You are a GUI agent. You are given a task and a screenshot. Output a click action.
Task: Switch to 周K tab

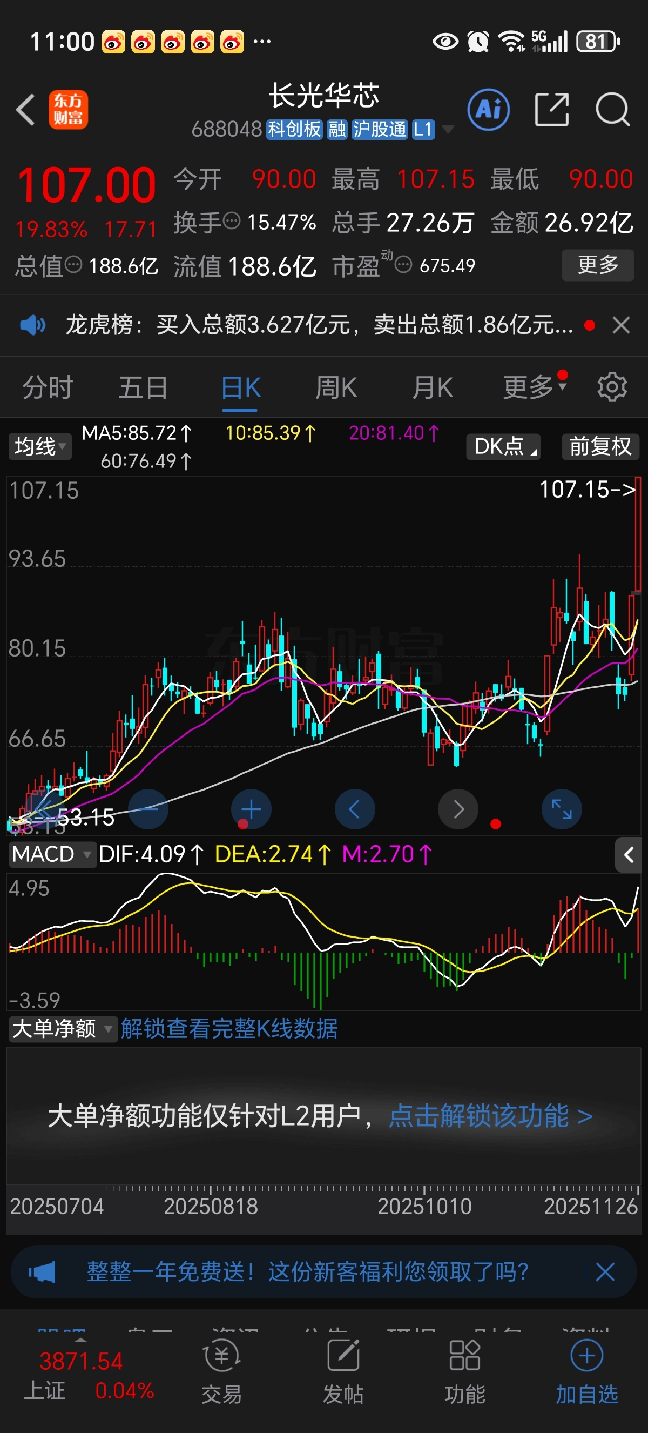click(336, 387)
